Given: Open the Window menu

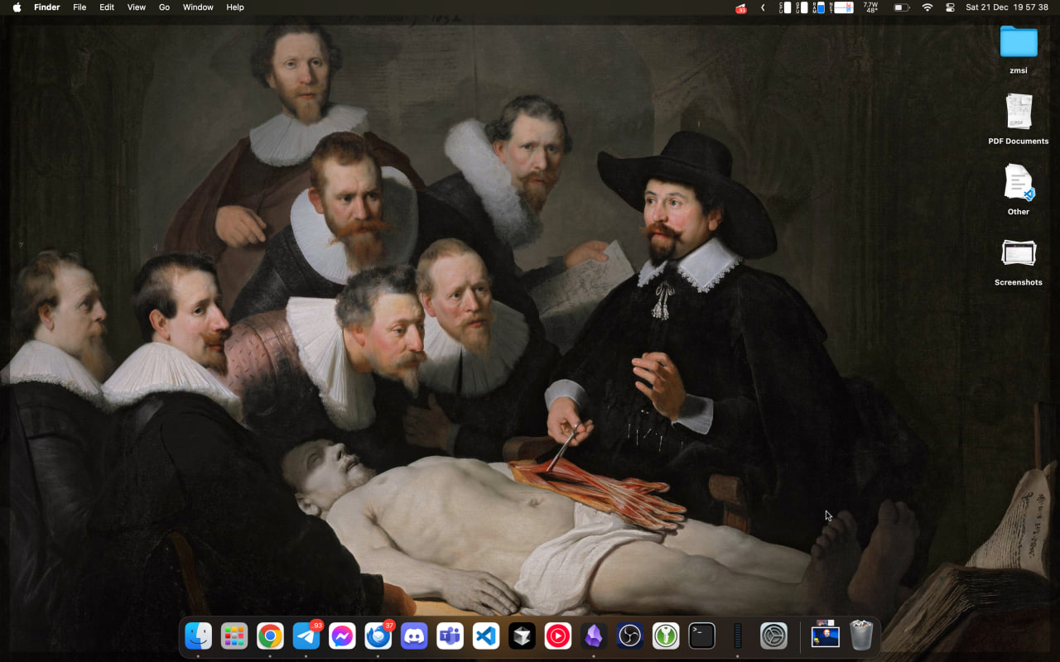Looking at the screenshot, I should (x=198, y=7).
